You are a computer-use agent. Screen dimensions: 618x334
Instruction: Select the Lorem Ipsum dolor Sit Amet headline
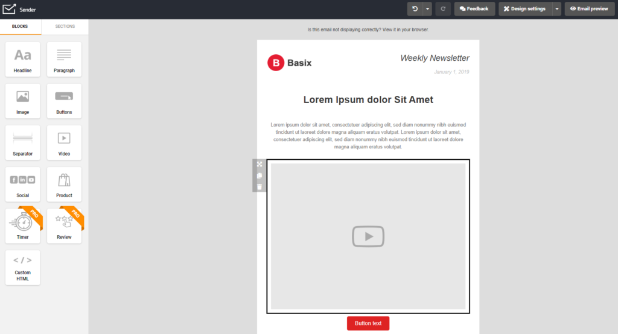[x=368, y=99]
